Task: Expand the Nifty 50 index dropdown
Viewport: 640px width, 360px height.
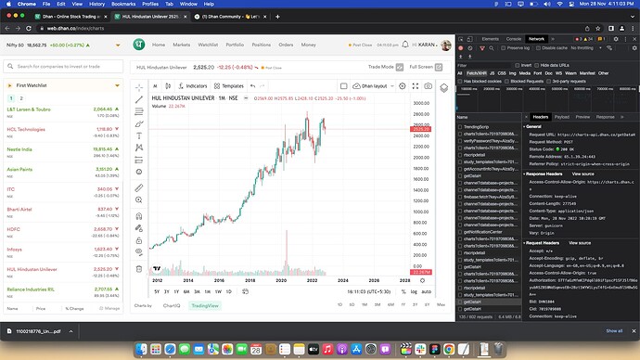Action: click(x=118, y=45)
